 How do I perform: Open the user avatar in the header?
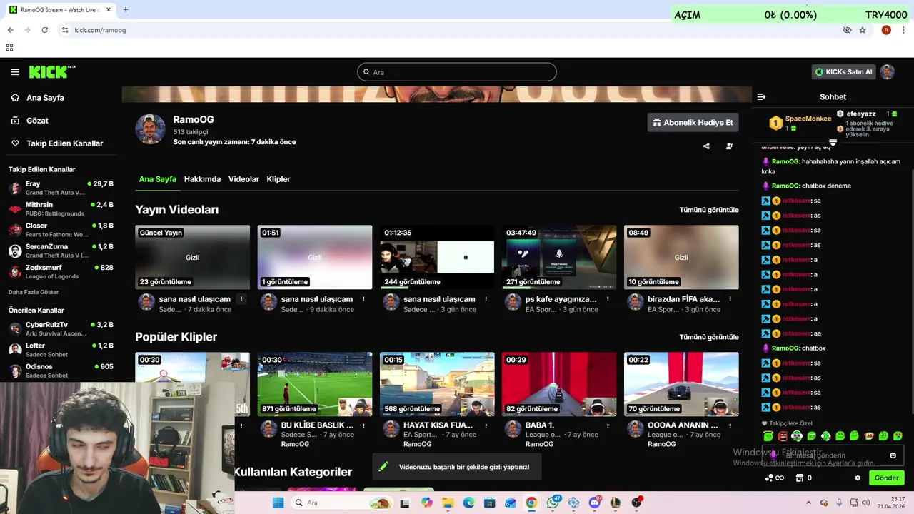(887, 72)
